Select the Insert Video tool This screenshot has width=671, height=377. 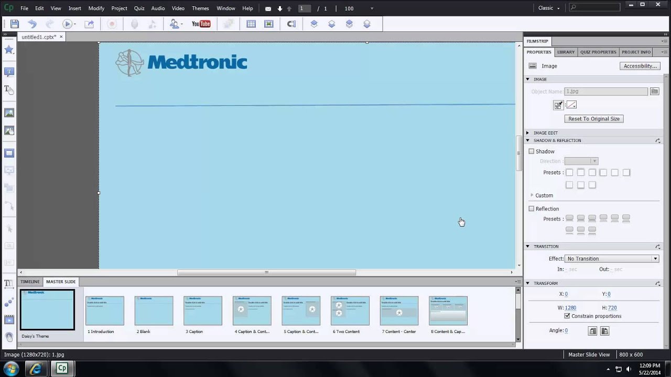[x=9, y=319]
